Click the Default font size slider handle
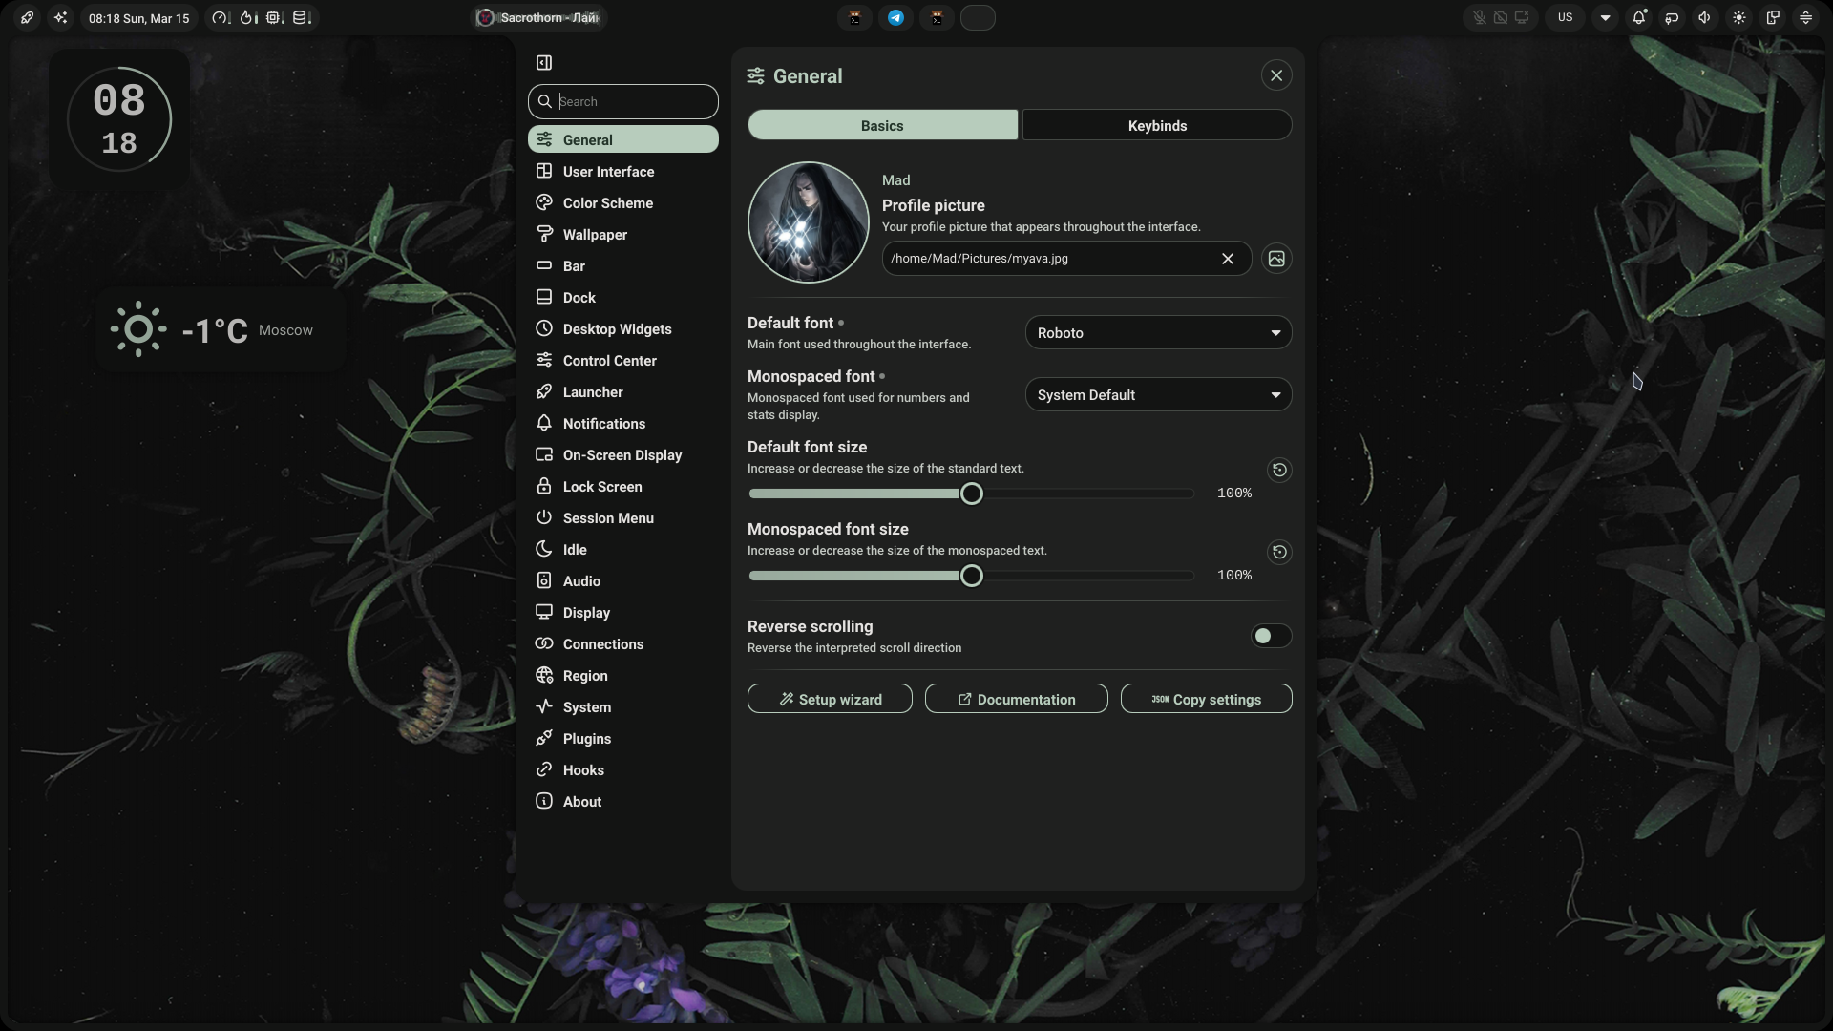This screenshot has width=1833, height=1031. click(x=971, y=494)
